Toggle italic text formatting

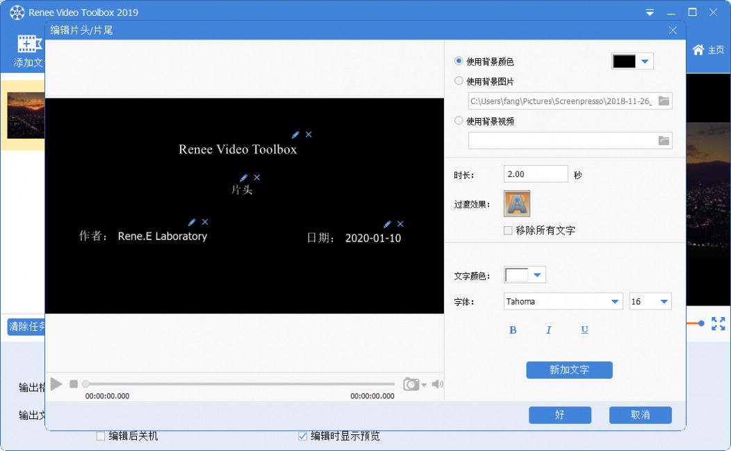point(549,330)
